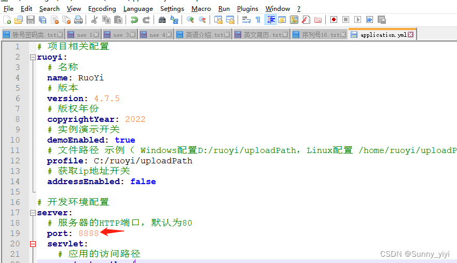This screenshot has height=263, width=457.
Task: Undo the last edit with green arrow
Action: (x=134, y=20)
